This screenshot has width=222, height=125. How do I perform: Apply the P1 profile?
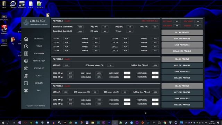182,65
